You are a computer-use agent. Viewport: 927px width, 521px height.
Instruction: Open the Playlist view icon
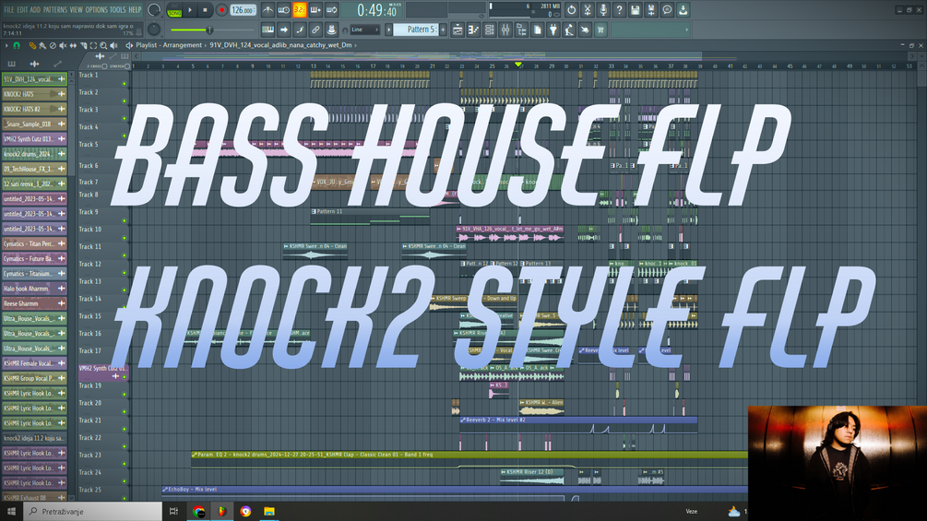458,30
